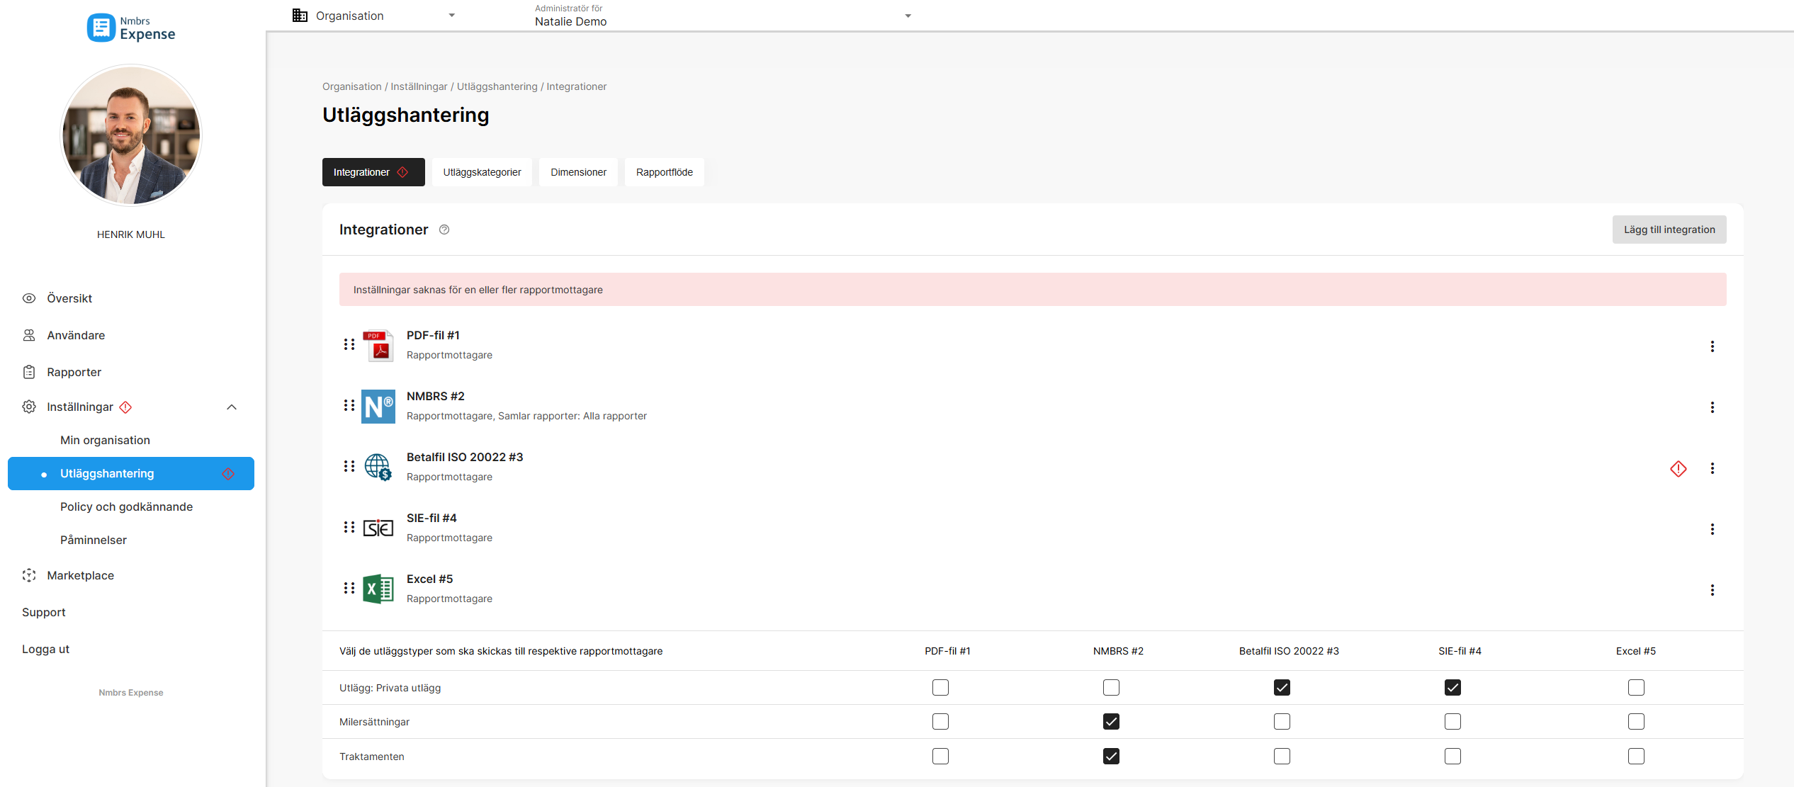Open three-dot menu for Excel #5
The width and height of the screenshot is (1794, 787).
(1712, 590)
